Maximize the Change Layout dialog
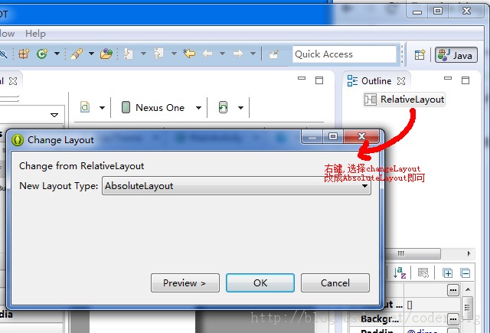Image resolution: width=490 pixels, height=333 pixels. click(x=333, y=136)
